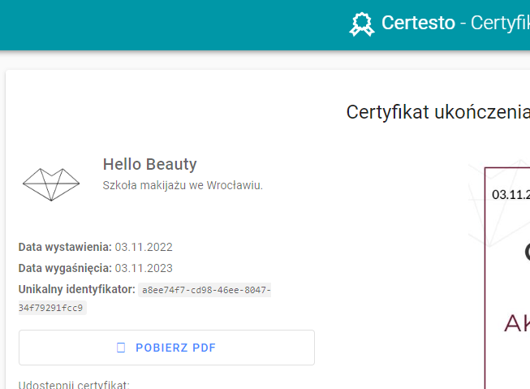Click the 'Certyfikat ukończenia' heading
This screenshot has width=530, height=389.
click(438, 112)
